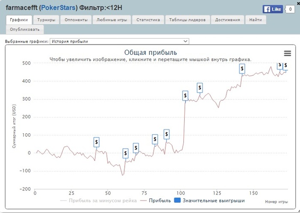Open the Таблицы лидеров tab
The height and width of the screenshot is (213, 300).
(187, 20)
